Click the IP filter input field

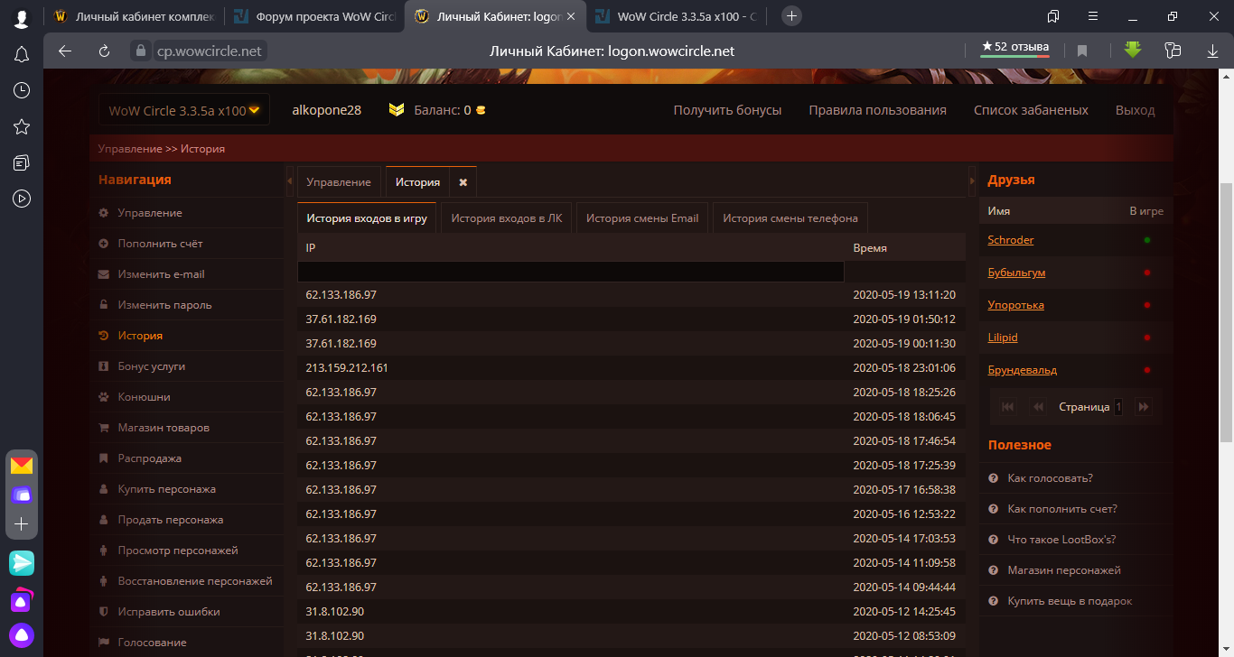click(x=570, y=272)
